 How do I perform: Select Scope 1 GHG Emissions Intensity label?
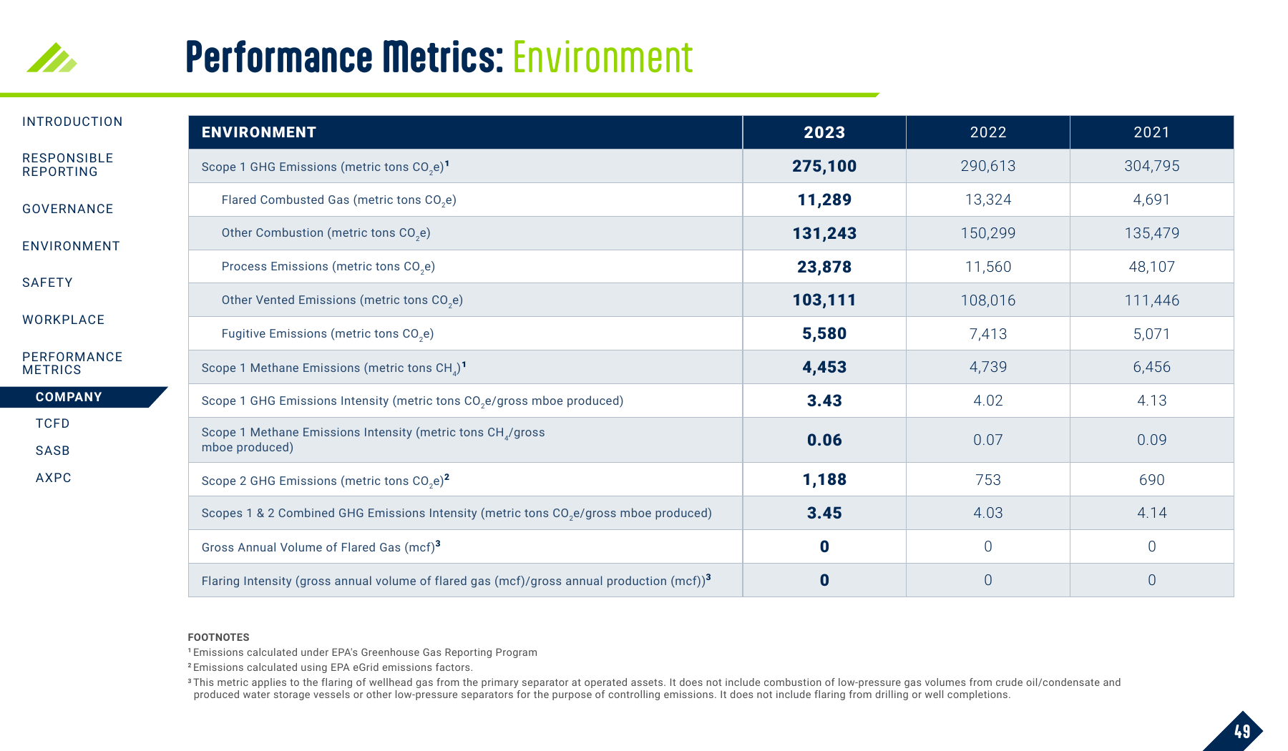point(412,401)
